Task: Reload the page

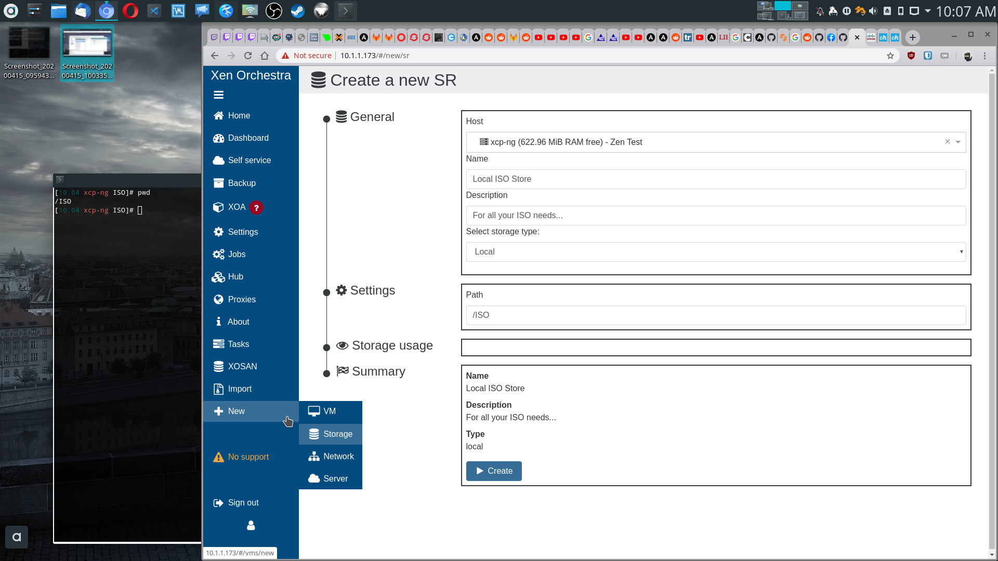Action: coord(248,56)
